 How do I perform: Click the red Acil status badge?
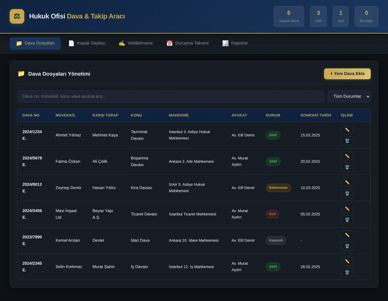[x=272, y=214]
